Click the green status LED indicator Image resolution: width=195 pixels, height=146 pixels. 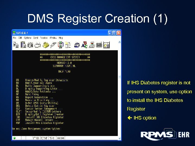click(x=14, y=138)
